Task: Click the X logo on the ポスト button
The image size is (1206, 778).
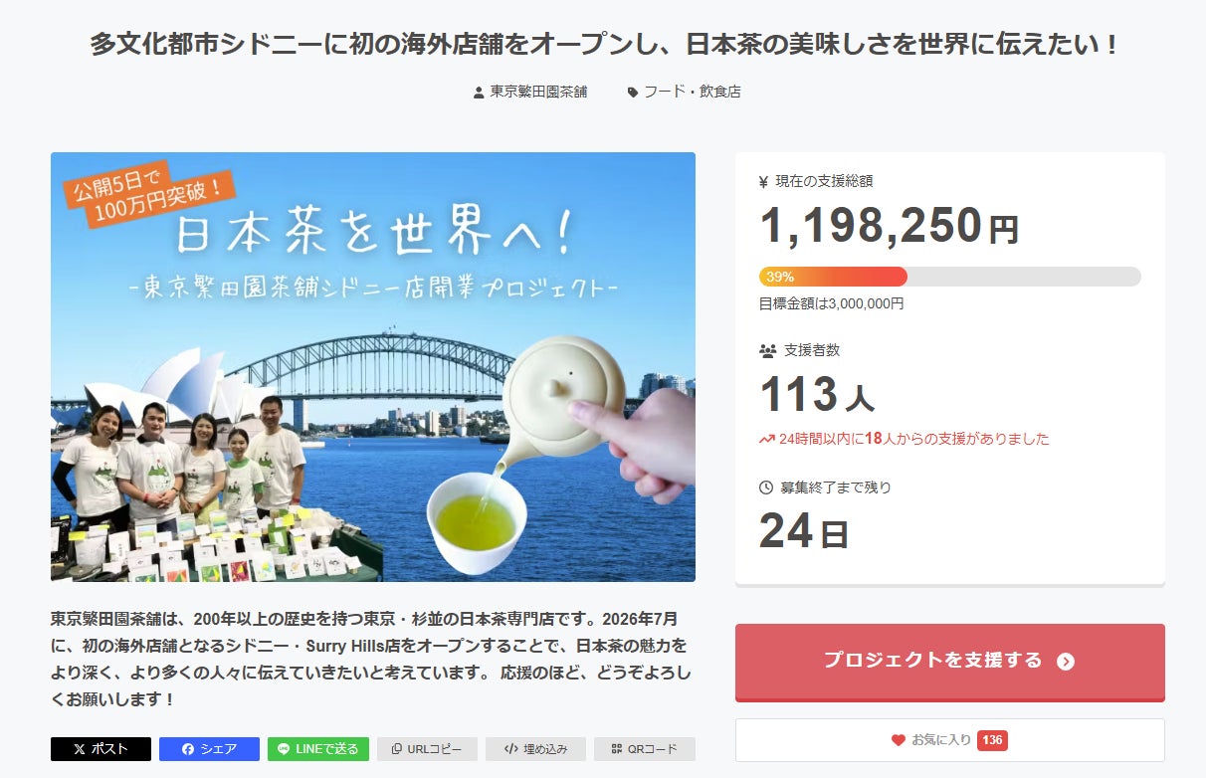Action: (x=80, y=749)
